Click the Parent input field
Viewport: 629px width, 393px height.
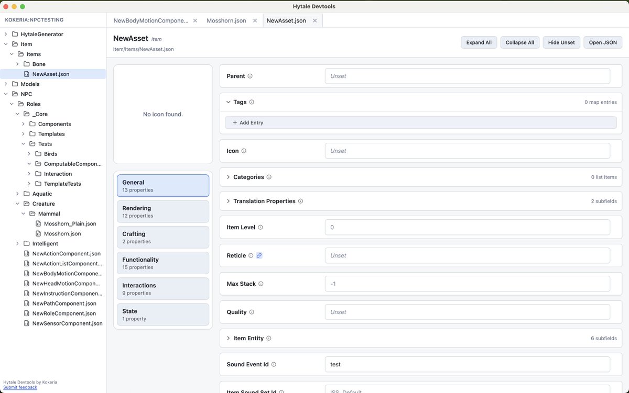pyautogui.click(x=468, y=76)
